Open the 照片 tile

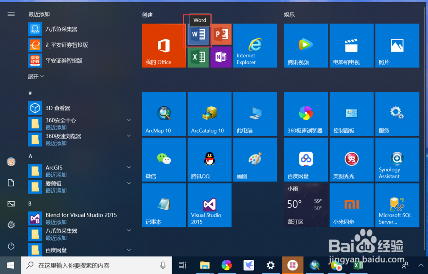tap(397, 45)
